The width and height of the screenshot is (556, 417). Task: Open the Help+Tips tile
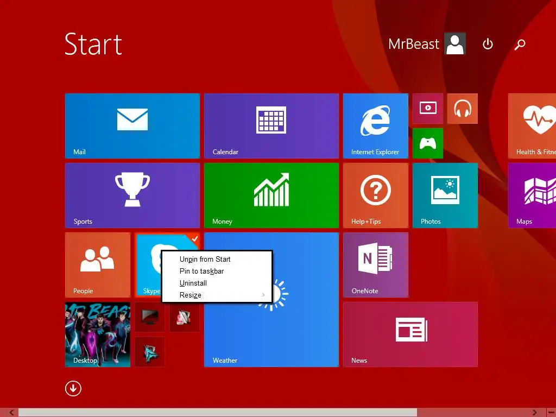tap(376, 195)
